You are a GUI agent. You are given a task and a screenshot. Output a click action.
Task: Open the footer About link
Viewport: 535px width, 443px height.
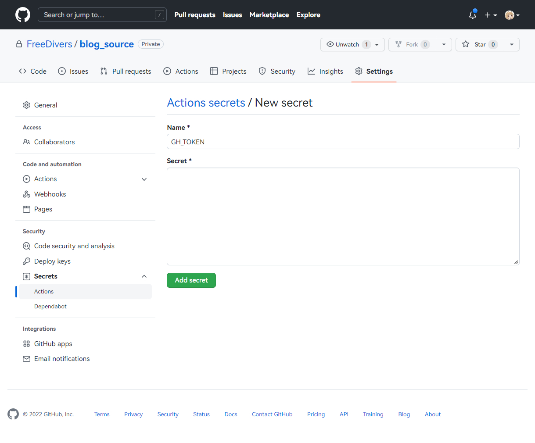click(433, 414)
